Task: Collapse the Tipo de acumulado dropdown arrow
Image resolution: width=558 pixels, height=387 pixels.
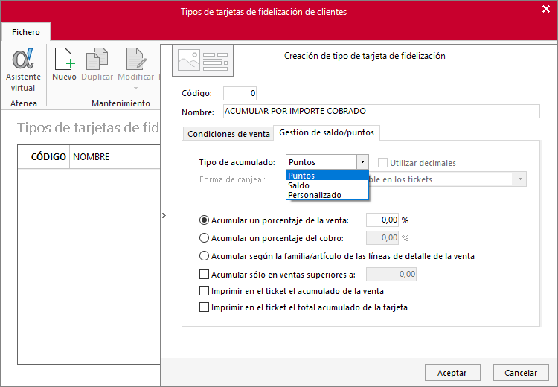Action: coord(362,162)
